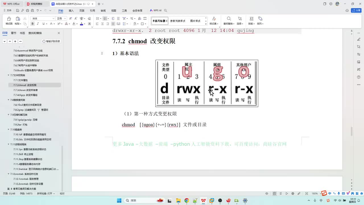Open the 引用 ribbon tab
Viewport: 364px width, 205px height.
(92, 11)
